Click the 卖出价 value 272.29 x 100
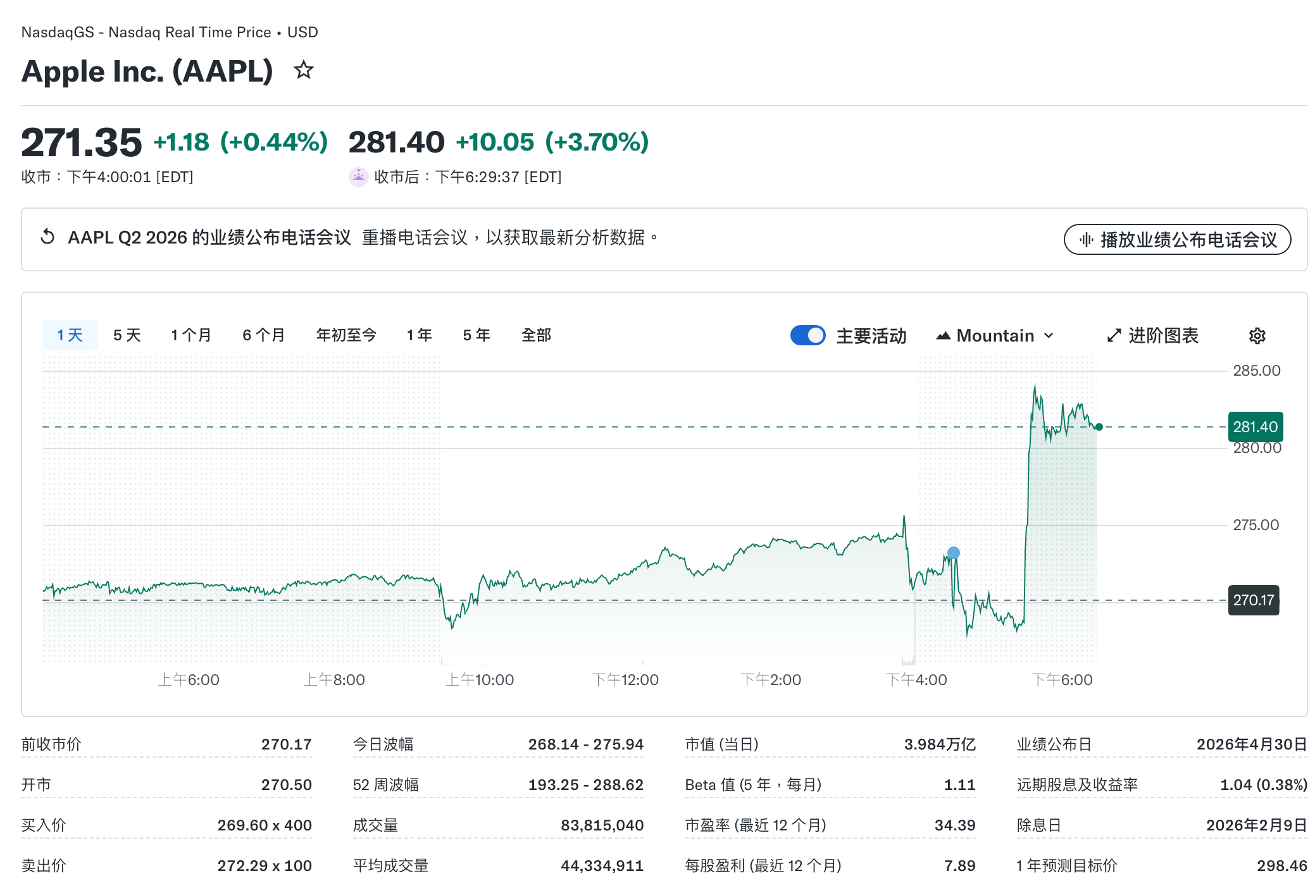 (x=265, y=866)
